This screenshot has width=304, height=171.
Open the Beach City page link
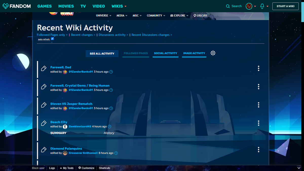tap(59, 122)
